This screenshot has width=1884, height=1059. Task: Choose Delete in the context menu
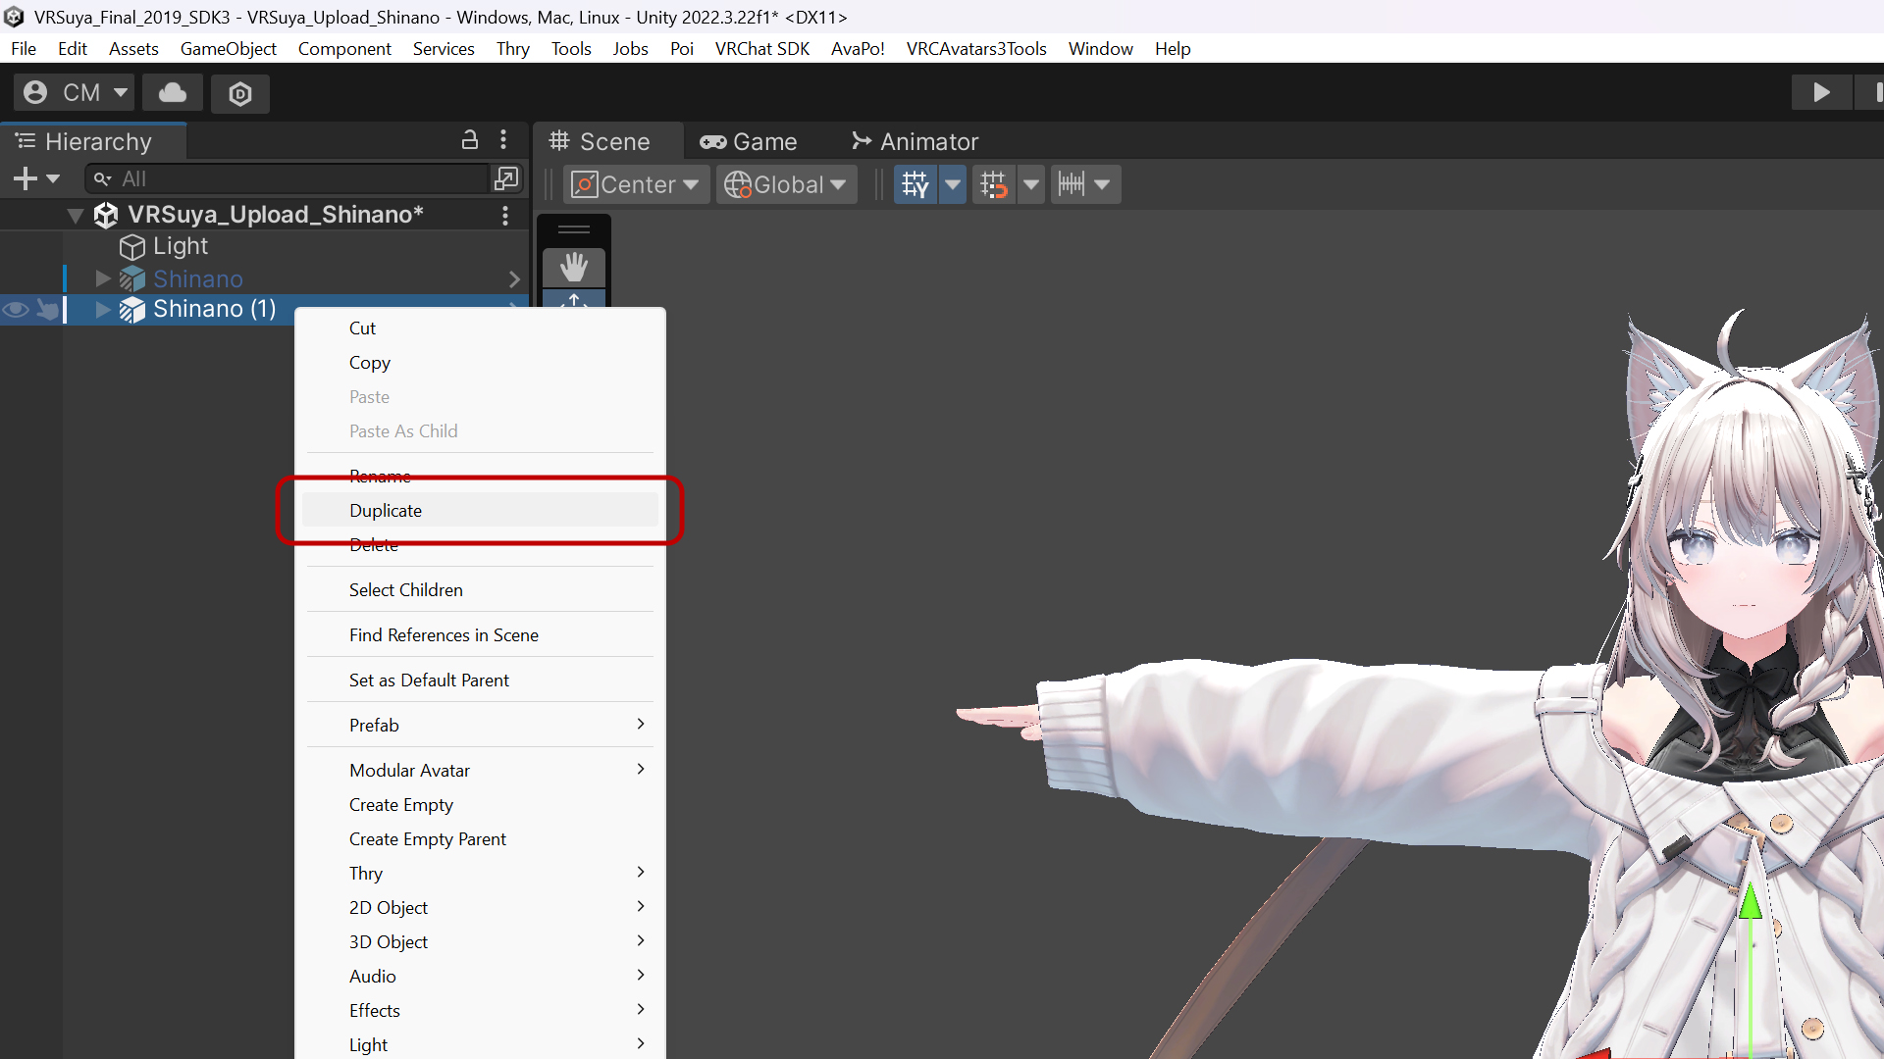tap(480, 545)
